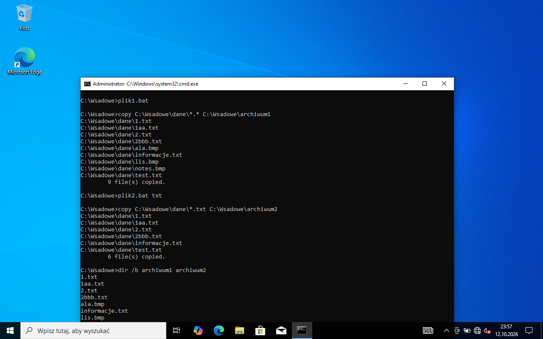Click the '9 file(s) copied.' line
Viewport: 543px width, 339px height.
click(137, 182)
